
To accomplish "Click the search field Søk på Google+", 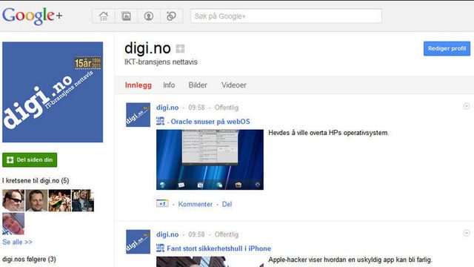I will [286, 16].
